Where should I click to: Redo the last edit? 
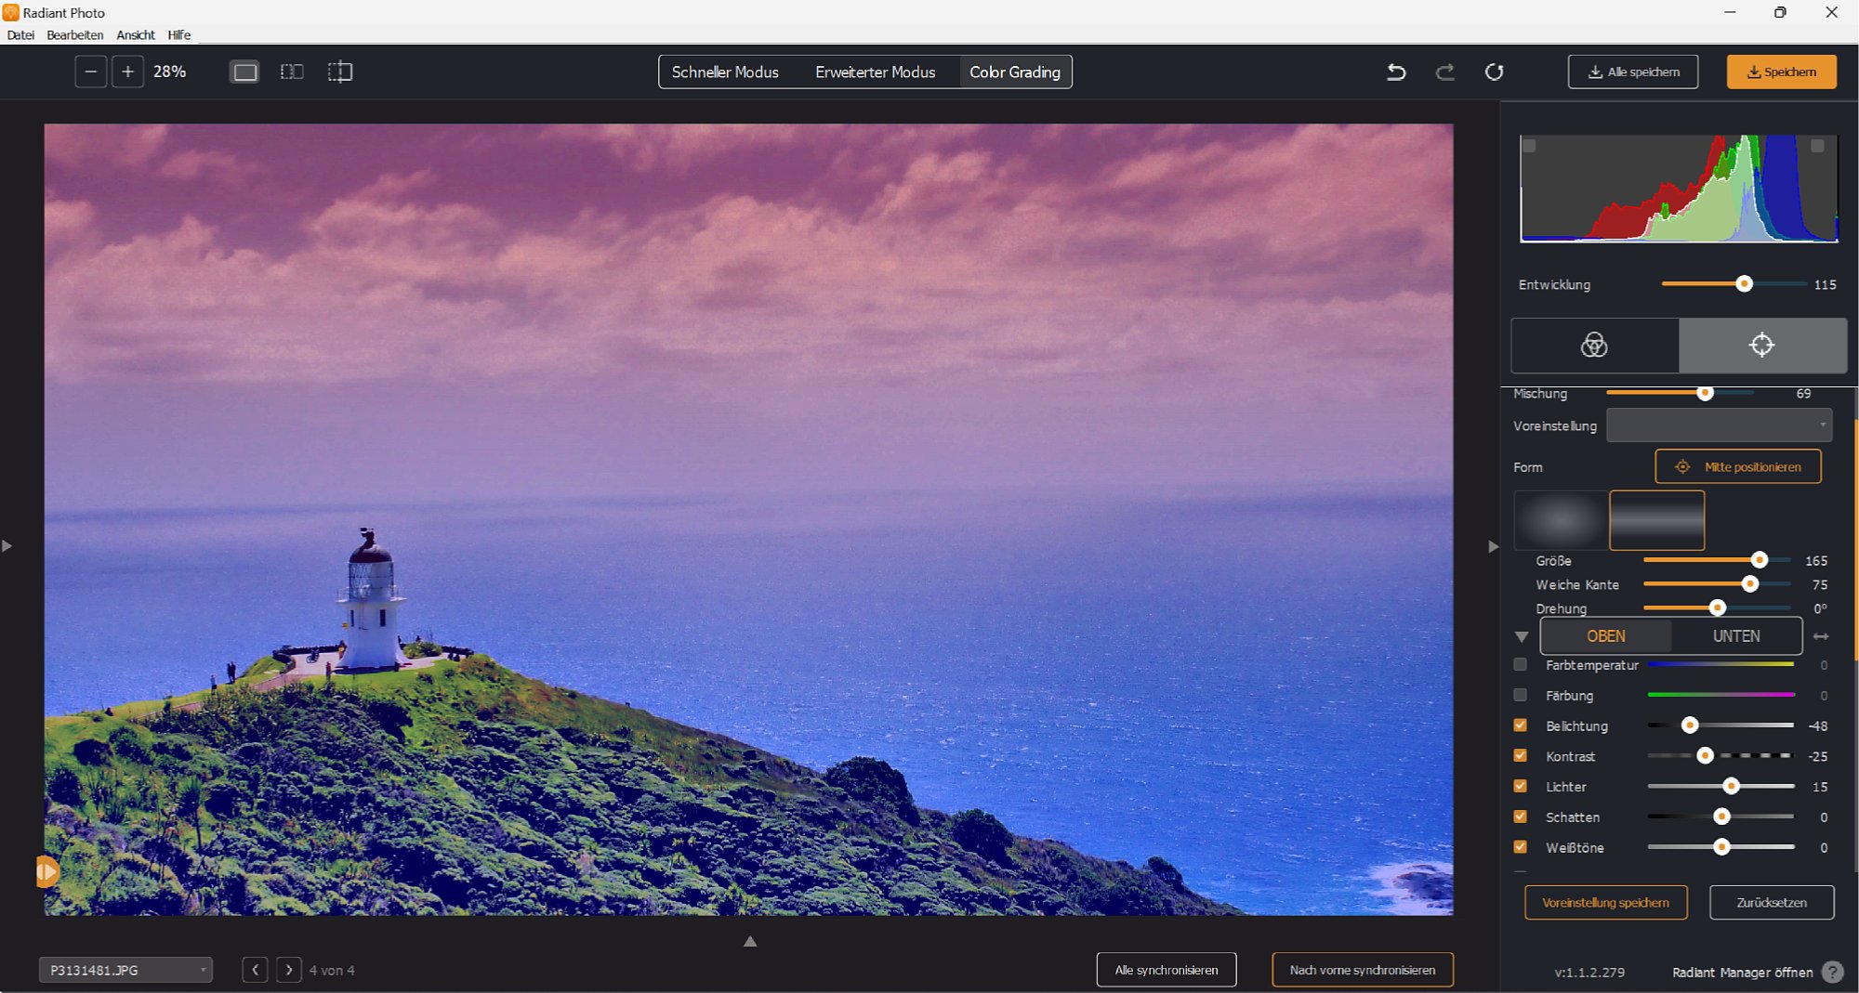1444,72
